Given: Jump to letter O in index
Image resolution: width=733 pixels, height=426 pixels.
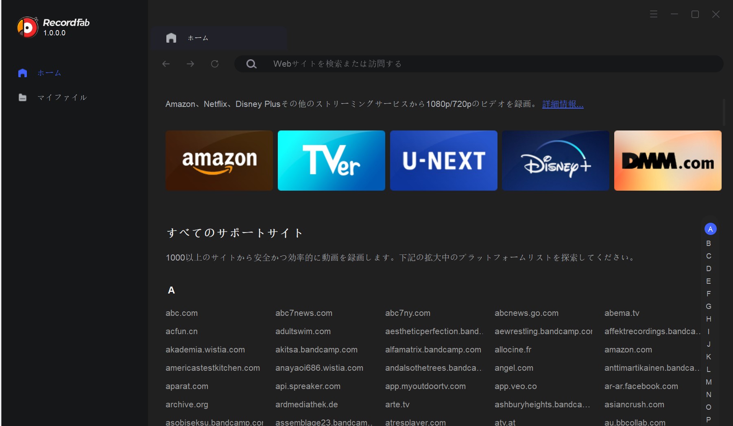Looking at the screenshot, I should (709, 407).
